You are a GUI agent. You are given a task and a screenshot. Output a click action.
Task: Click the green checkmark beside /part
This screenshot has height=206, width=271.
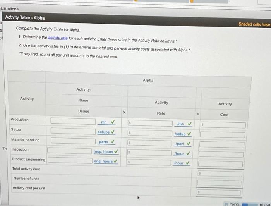pyautogui.click(x=189, y=143)
